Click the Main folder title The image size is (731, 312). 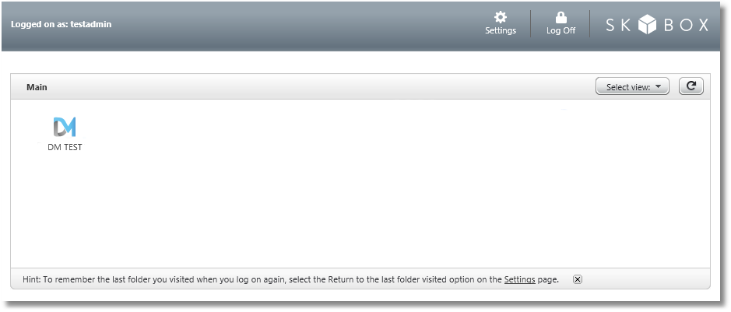(37, 87)
